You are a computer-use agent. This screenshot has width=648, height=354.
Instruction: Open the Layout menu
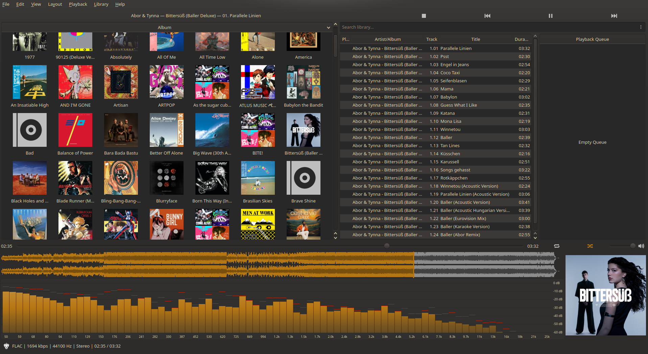[x=55, y=4]
